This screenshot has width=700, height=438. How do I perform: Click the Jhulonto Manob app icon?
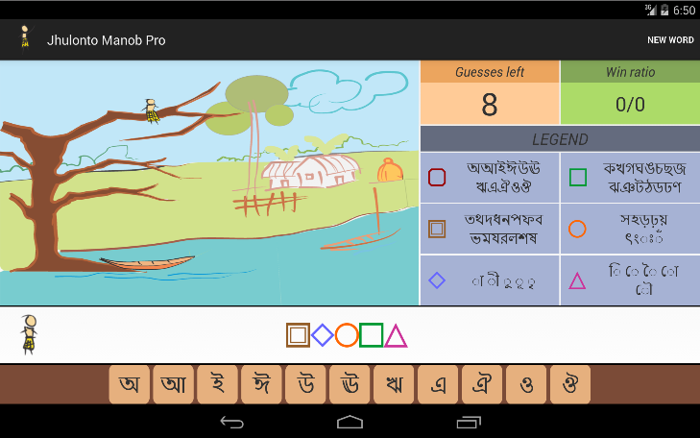point(25,38)
